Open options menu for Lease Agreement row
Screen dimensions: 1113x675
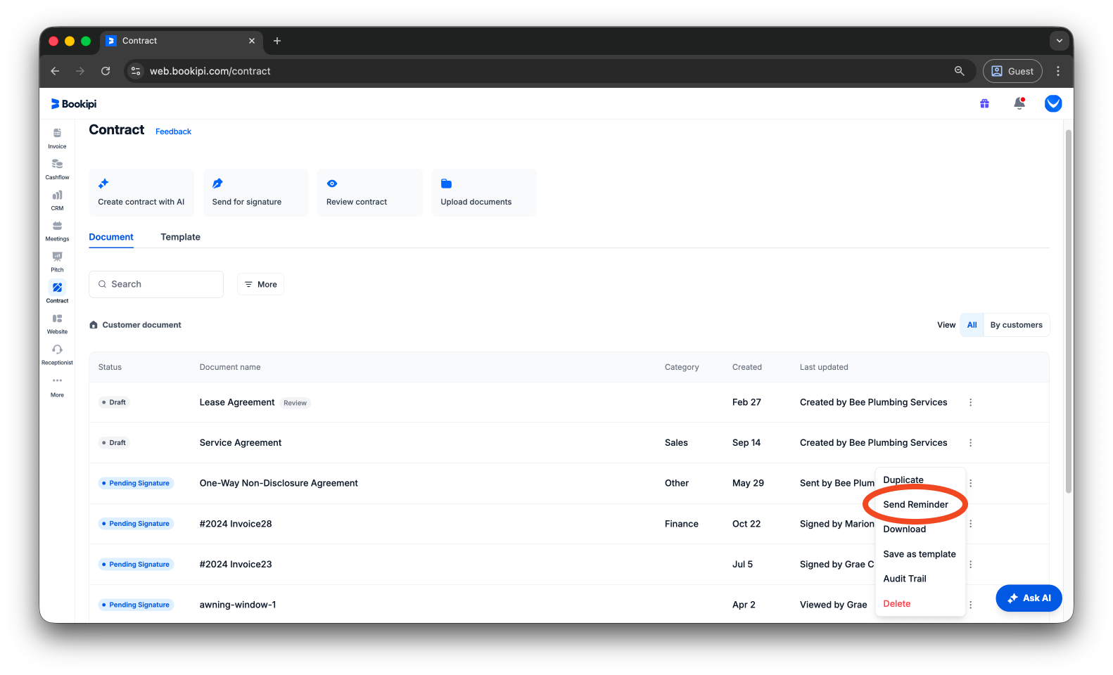pyautogui.click(x=970, y=402)
